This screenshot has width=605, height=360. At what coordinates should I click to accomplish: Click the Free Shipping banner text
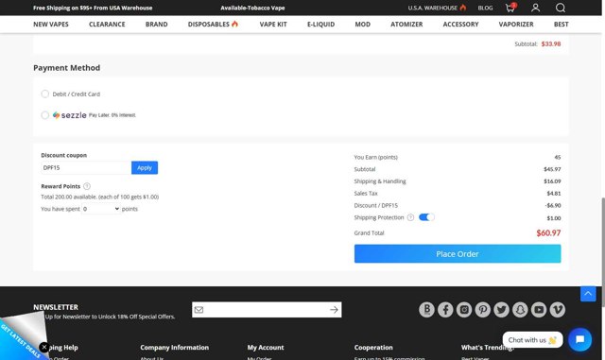pyautogui.click(x=93, y=8)
